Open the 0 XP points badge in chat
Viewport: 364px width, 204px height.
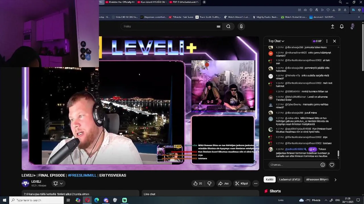tap(317, 41)
